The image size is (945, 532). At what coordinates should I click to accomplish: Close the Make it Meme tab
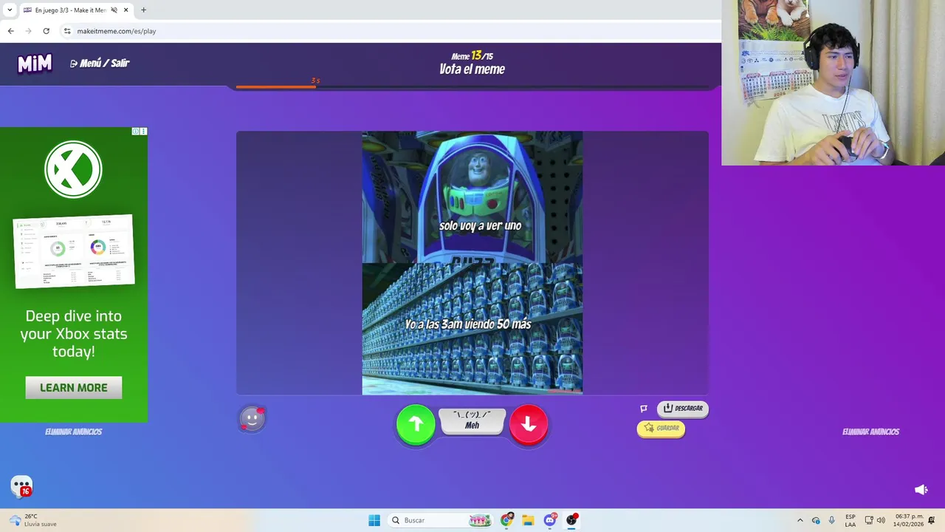click(x=126, y=10)
